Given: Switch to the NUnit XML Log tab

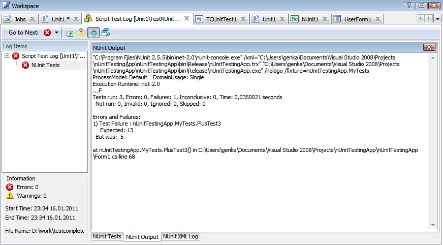Looking at the screenshot, I should (180, 236).
